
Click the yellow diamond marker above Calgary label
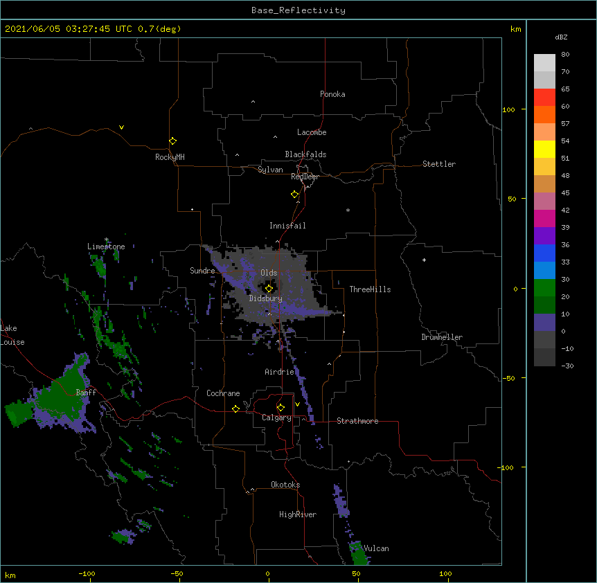(x=280, y=408)
